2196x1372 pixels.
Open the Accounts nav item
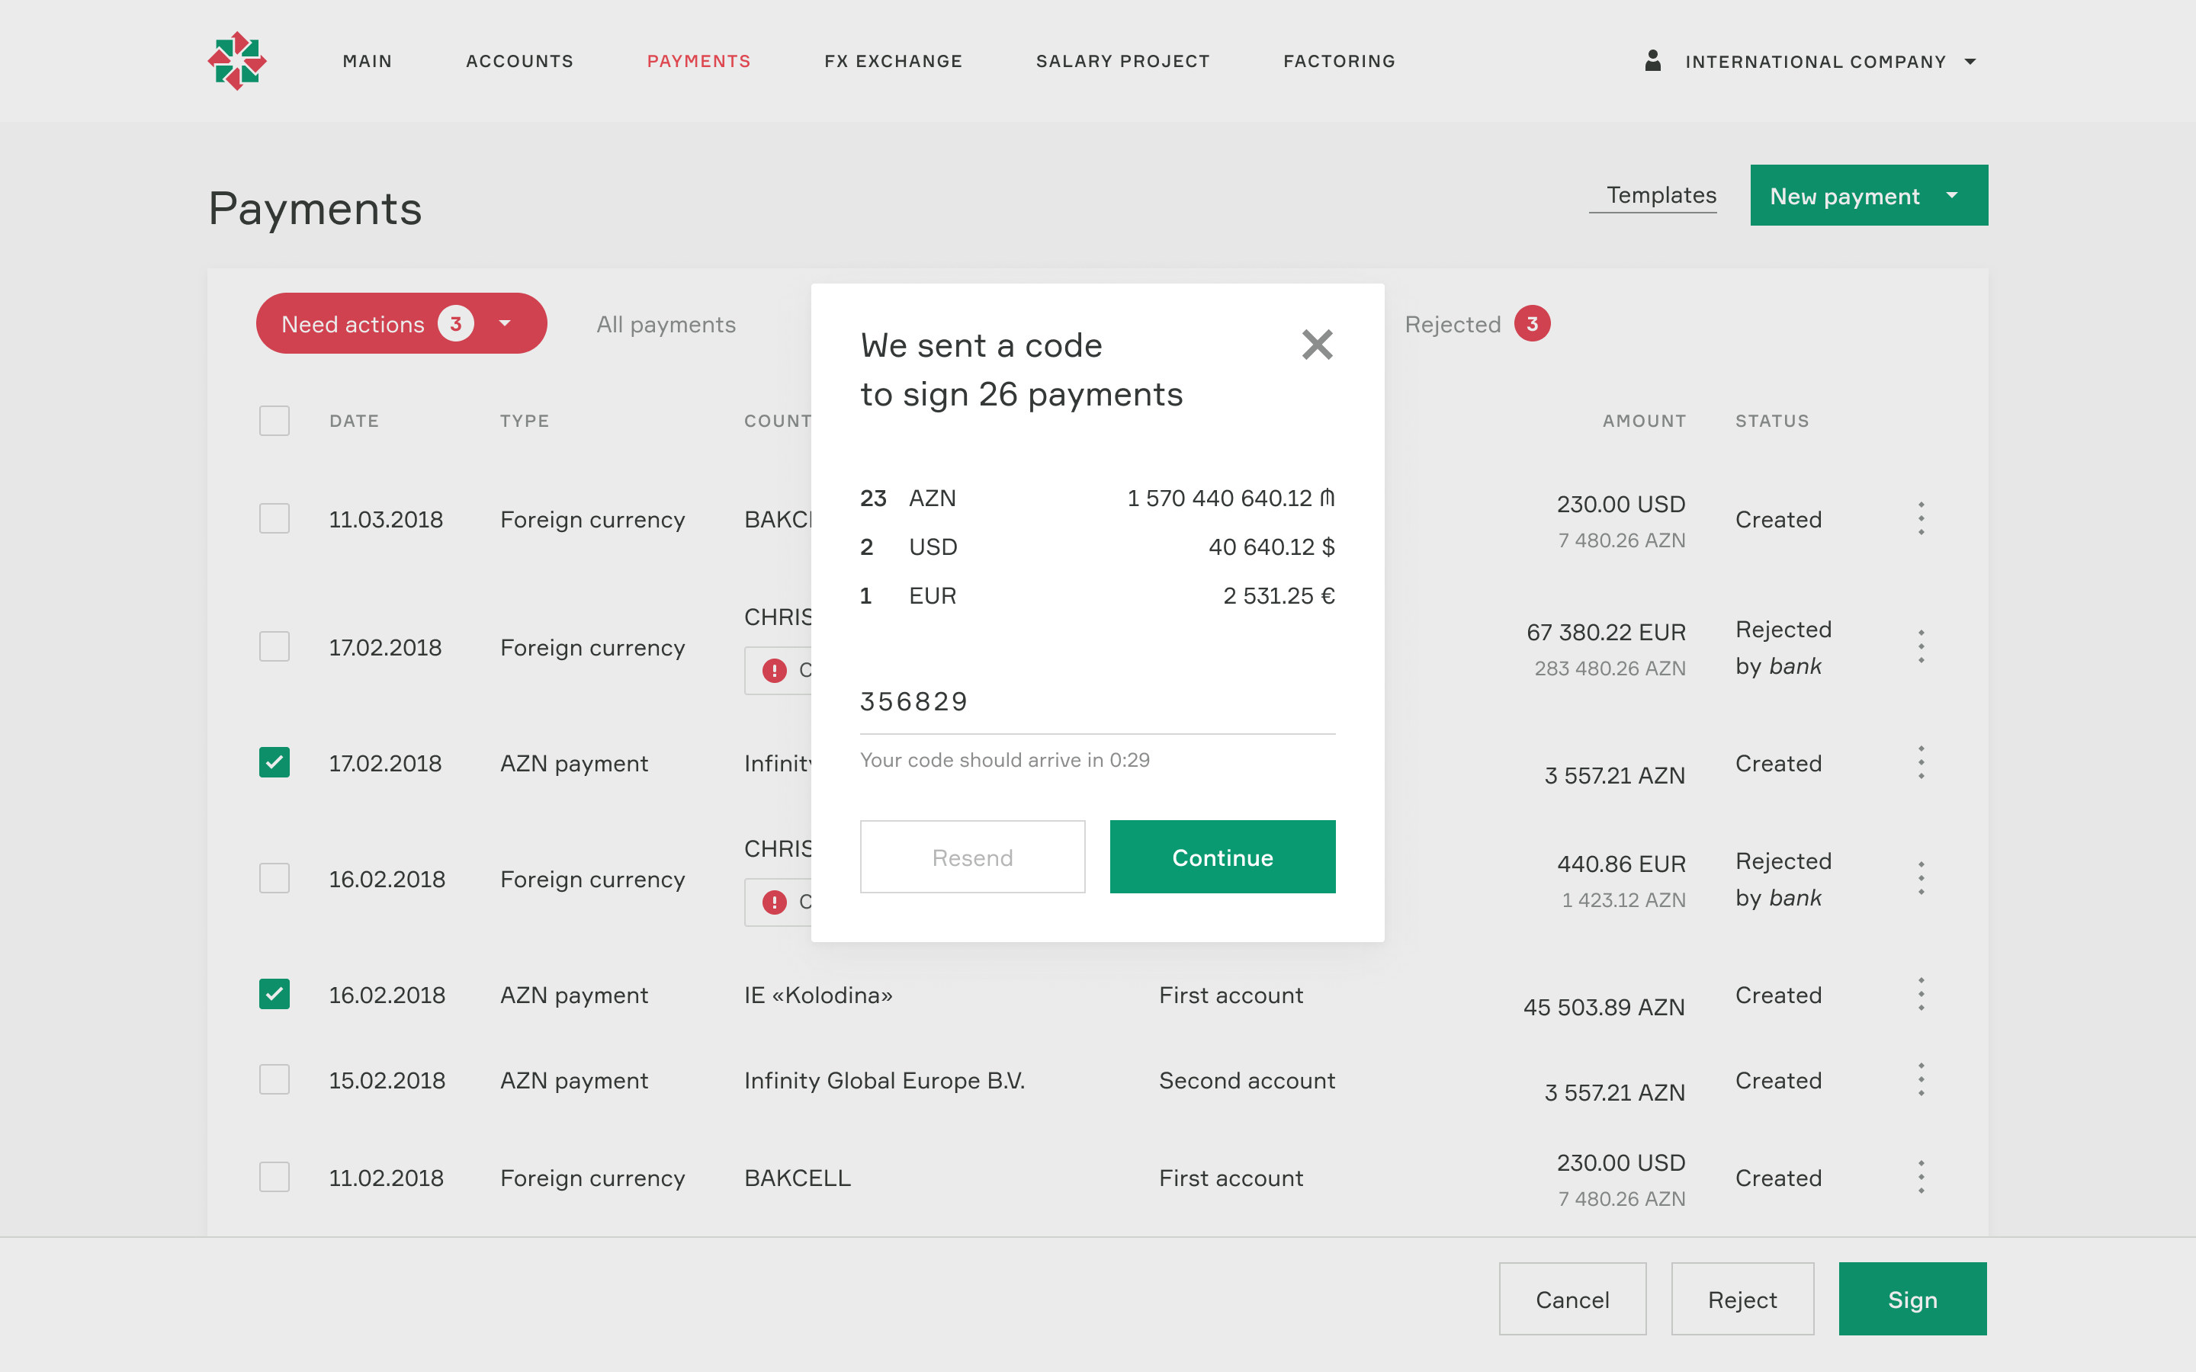(520, 61)
